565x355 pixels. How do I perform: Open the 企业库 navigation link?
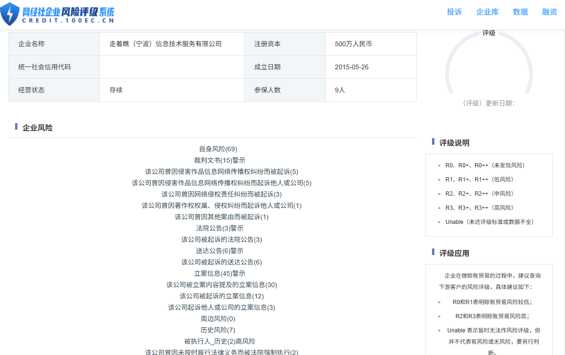[x=487, y=12]
